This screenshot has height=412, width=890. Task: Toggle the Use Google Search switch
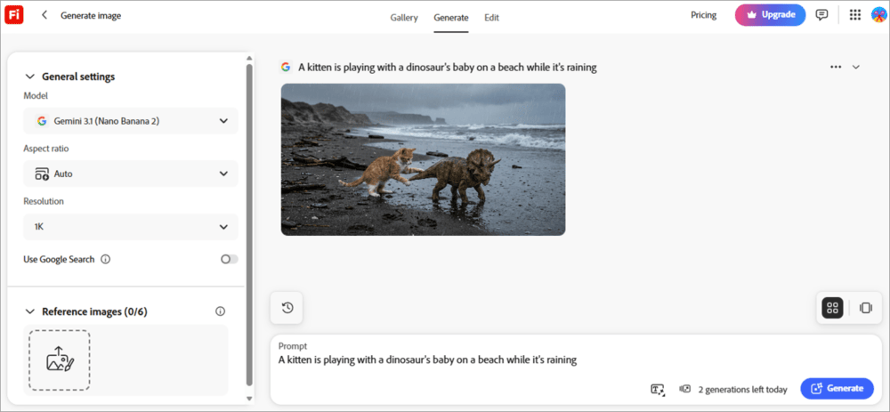(230, 259)
